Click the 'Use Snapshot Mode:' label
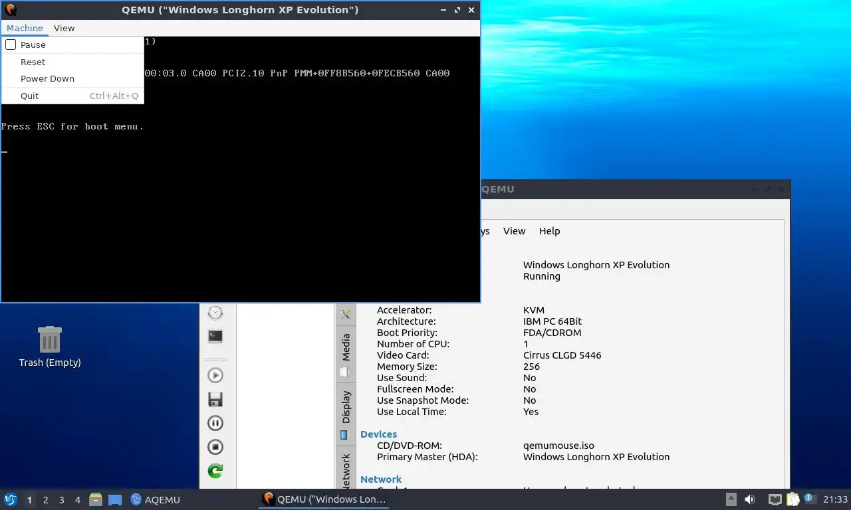Image resolution: width=851 pixels, height=510 pixels. click(423, 400)
